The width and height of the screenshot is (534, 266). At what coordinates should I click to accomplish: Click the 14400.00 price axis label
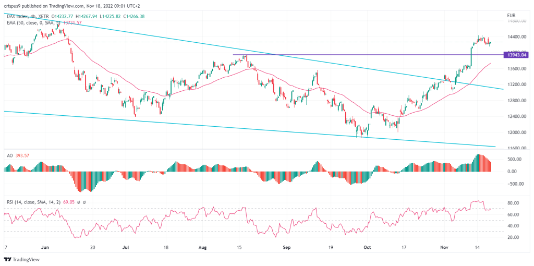517,37
